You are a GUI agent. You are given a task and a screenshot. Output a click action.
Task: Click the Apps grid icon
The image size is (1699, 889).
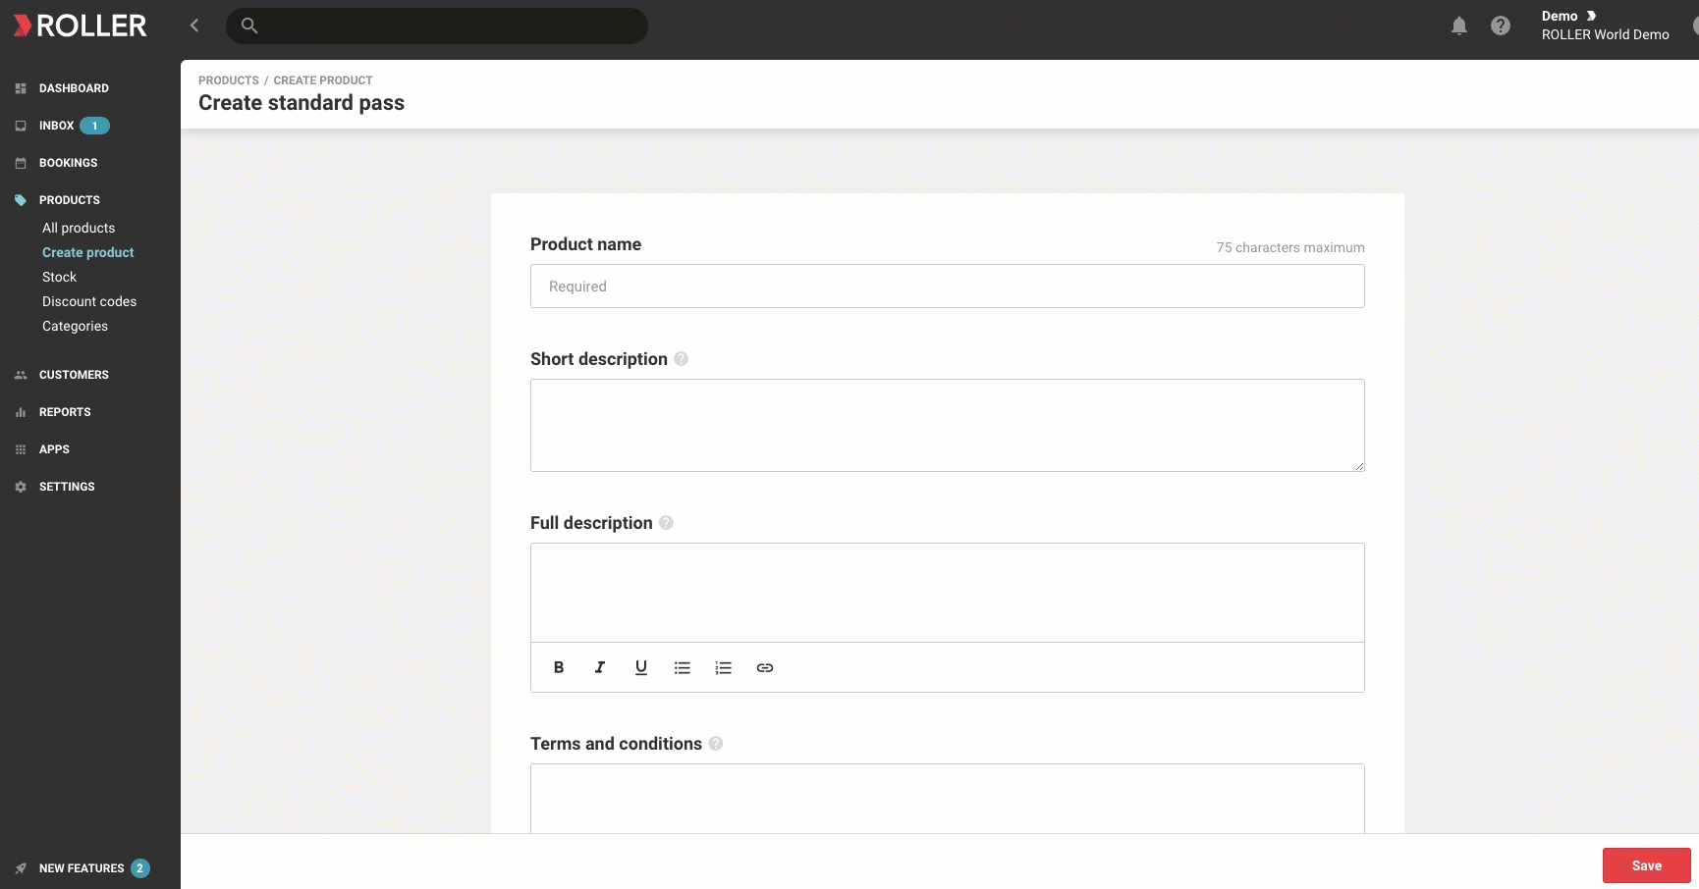pos(21,449)
